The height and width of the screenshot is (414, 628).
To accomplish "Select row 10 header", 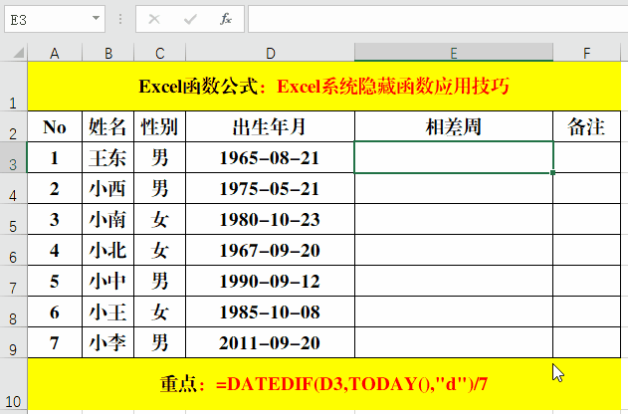I will coord(13,383).
